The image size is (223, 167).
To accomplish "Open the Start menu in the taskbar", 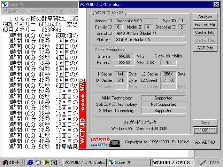I will tap(11, 162).
